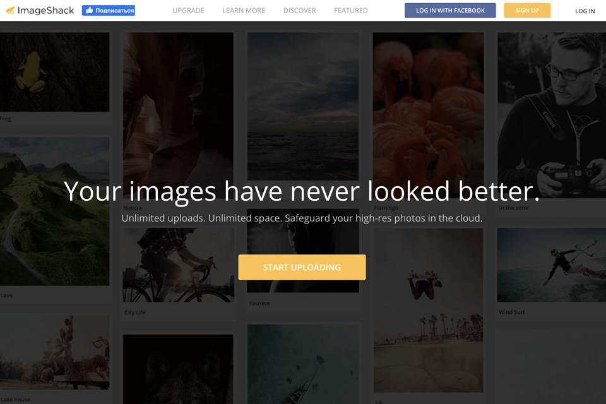Open the LEARN MORE menu item

(244, 11)
